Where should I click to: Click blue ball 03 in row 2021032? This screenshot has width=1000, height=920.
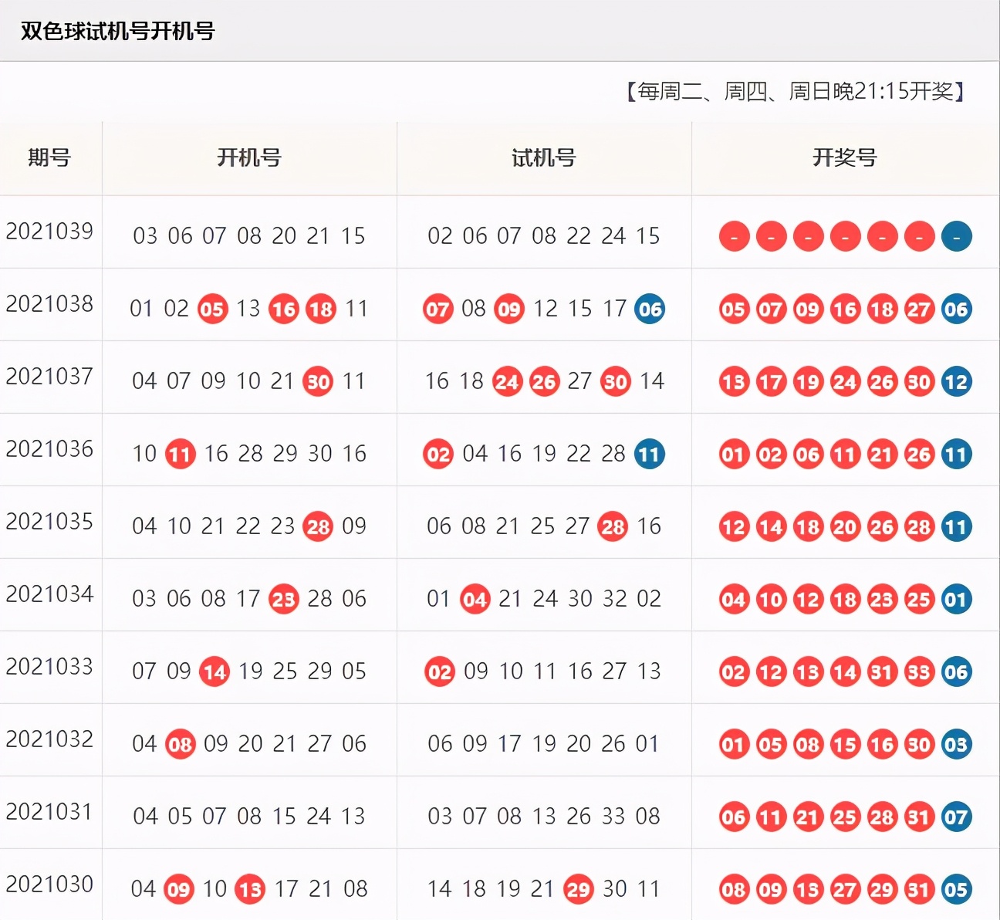pos(956,745)
